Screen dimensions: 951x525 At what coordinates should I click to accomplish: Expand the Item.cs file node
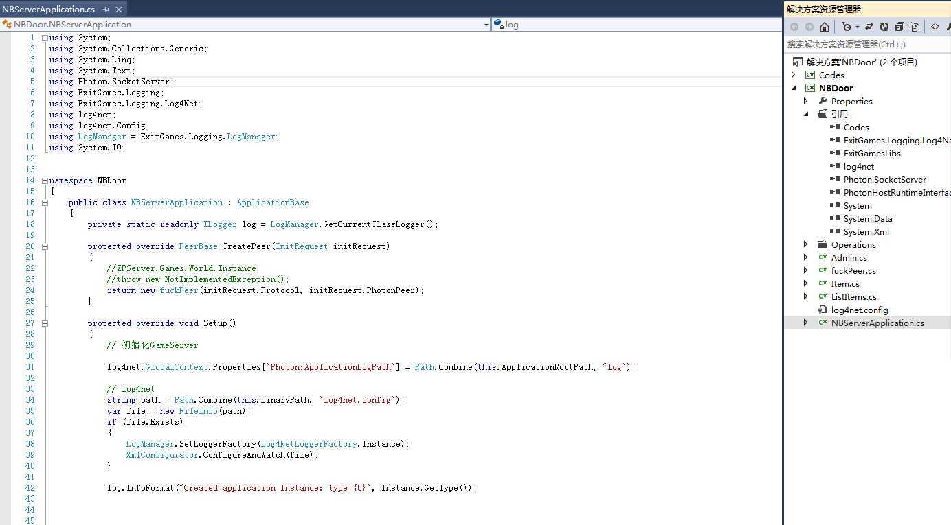click(806, 283)
